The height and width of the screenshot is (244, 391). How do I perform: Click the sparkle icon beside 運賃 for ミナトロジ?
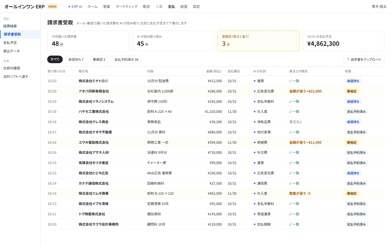click(x=255, y=81)
